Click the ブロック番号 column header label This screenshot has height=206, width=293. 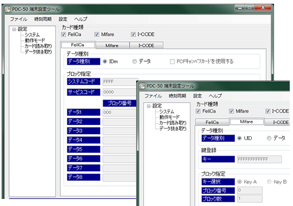point(119,103)
